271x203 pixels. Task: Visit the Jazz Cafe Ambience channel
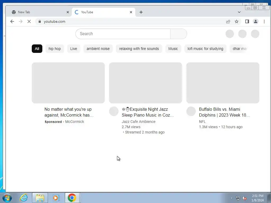pyautogui.click(x=138, y=122)
